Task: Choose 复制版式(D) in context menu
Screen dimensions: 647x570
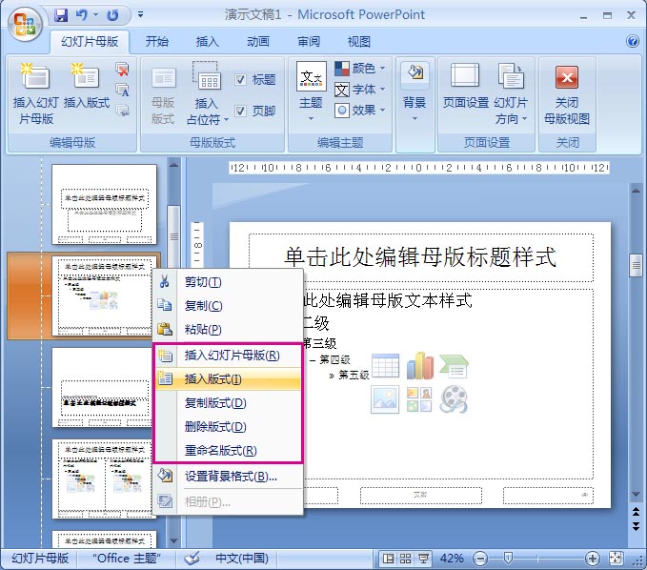Action: click(x=228, y=402)
